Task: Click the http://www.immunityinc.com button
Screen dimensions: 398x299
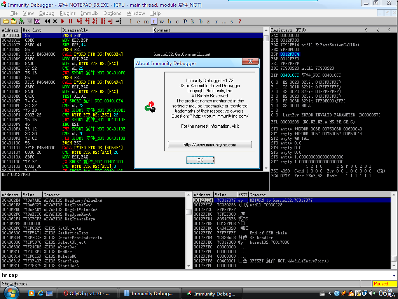Action: click(209, 145)
